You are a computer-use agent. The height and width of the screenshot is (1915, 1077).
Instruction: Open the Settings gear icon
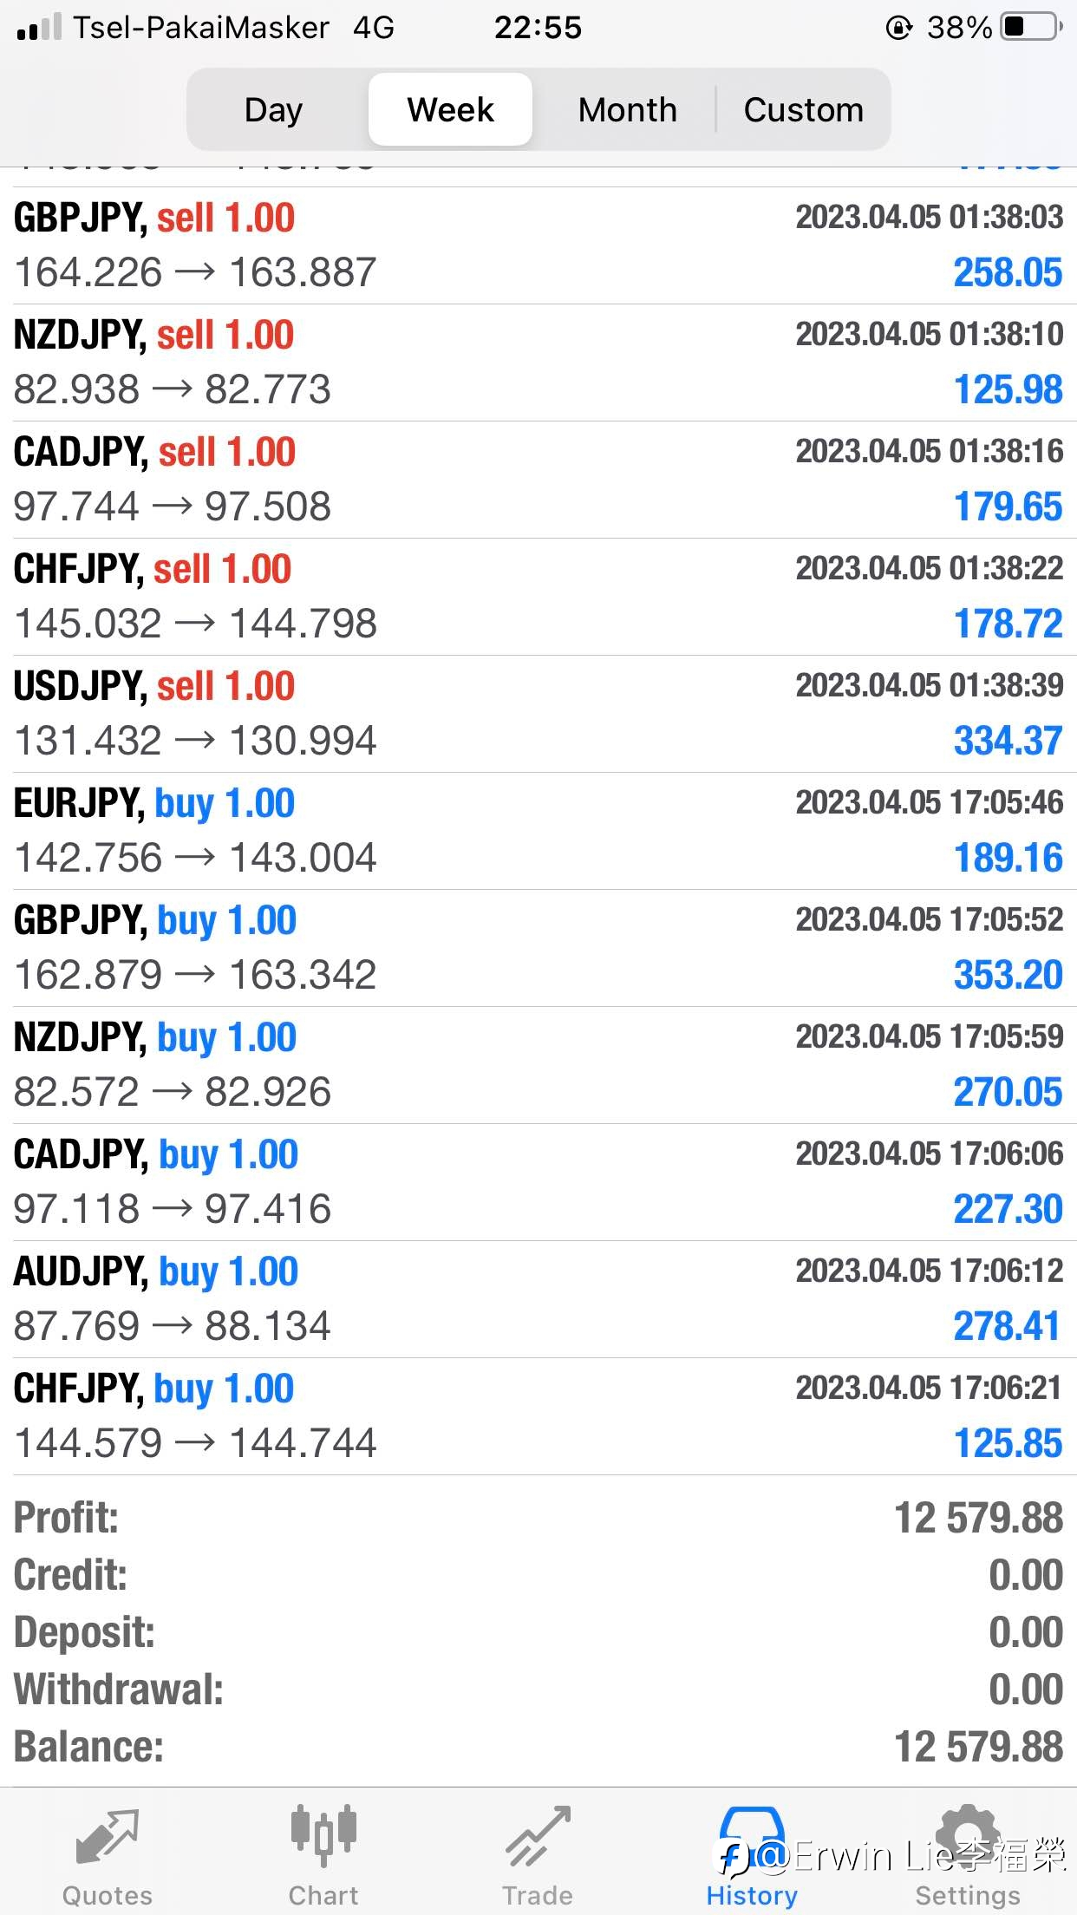968,1835
